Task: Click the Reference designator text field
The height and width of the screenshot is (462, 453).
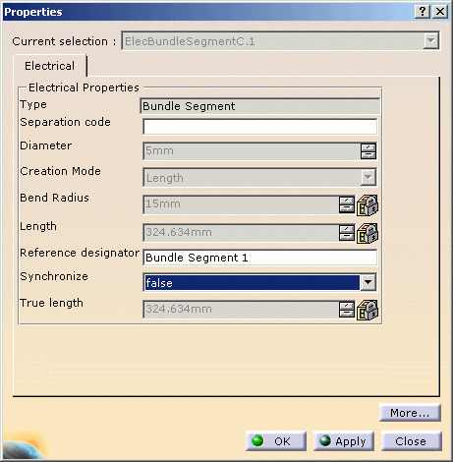Action: pyautogui.click(x=260, y=258)
